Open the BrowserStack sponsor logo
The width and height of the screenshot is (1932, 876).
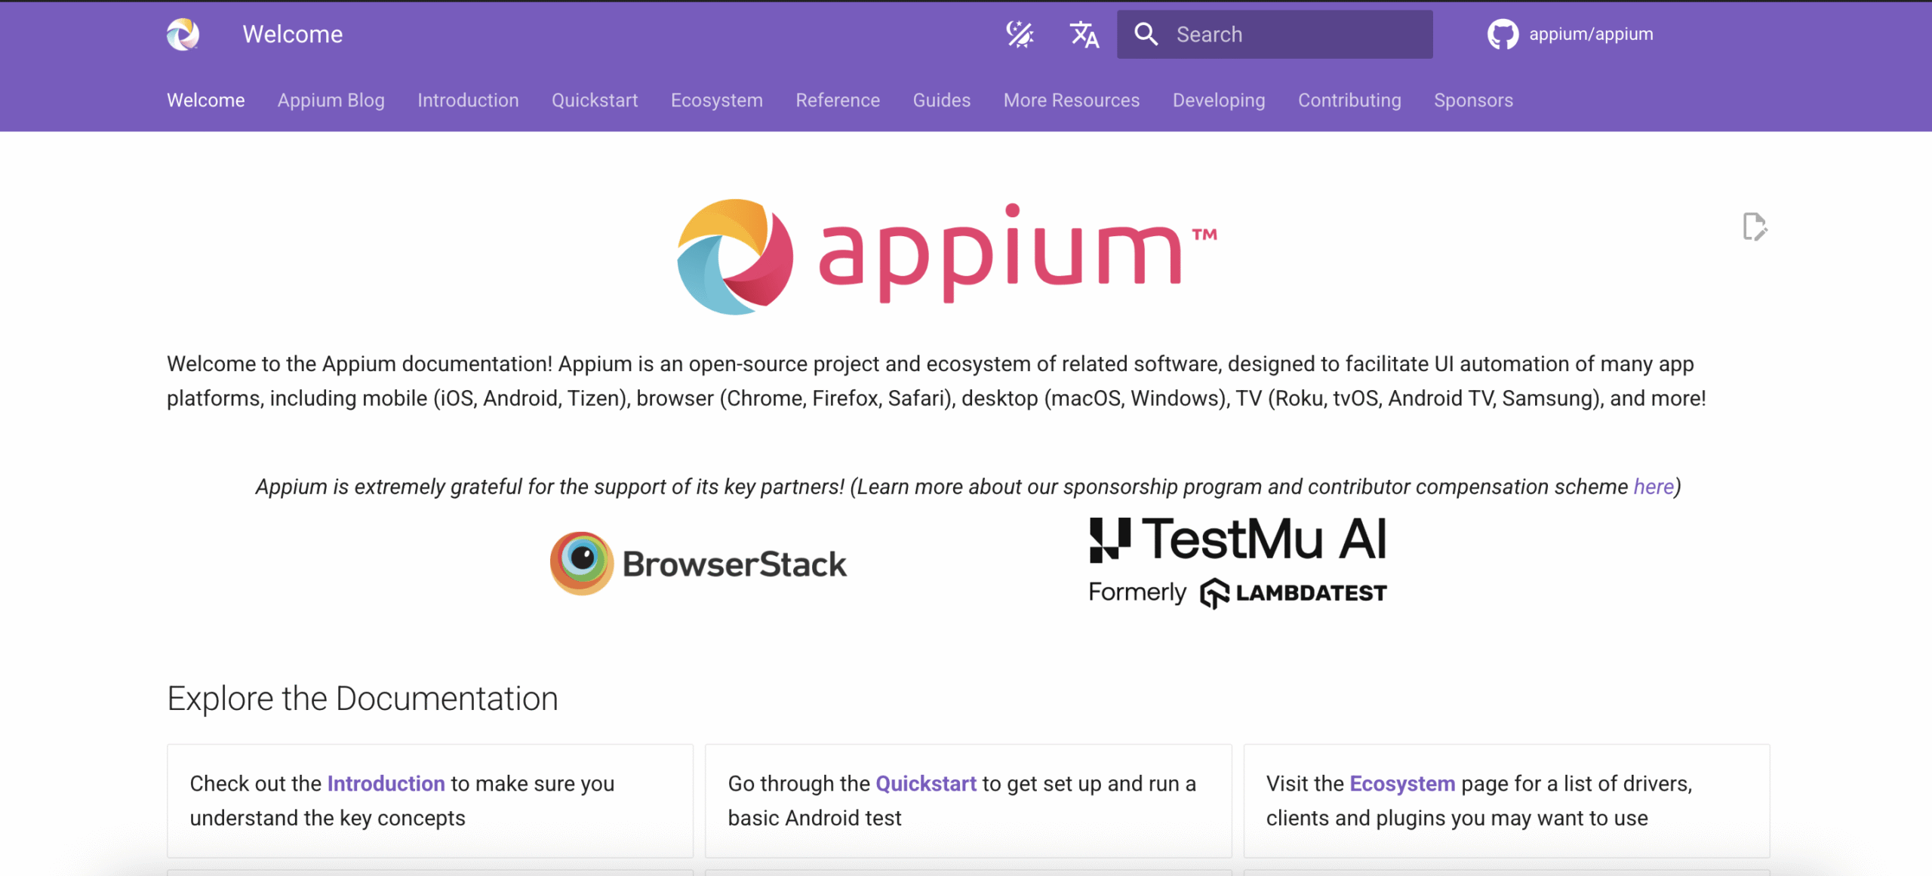click(x=698, y=564)
